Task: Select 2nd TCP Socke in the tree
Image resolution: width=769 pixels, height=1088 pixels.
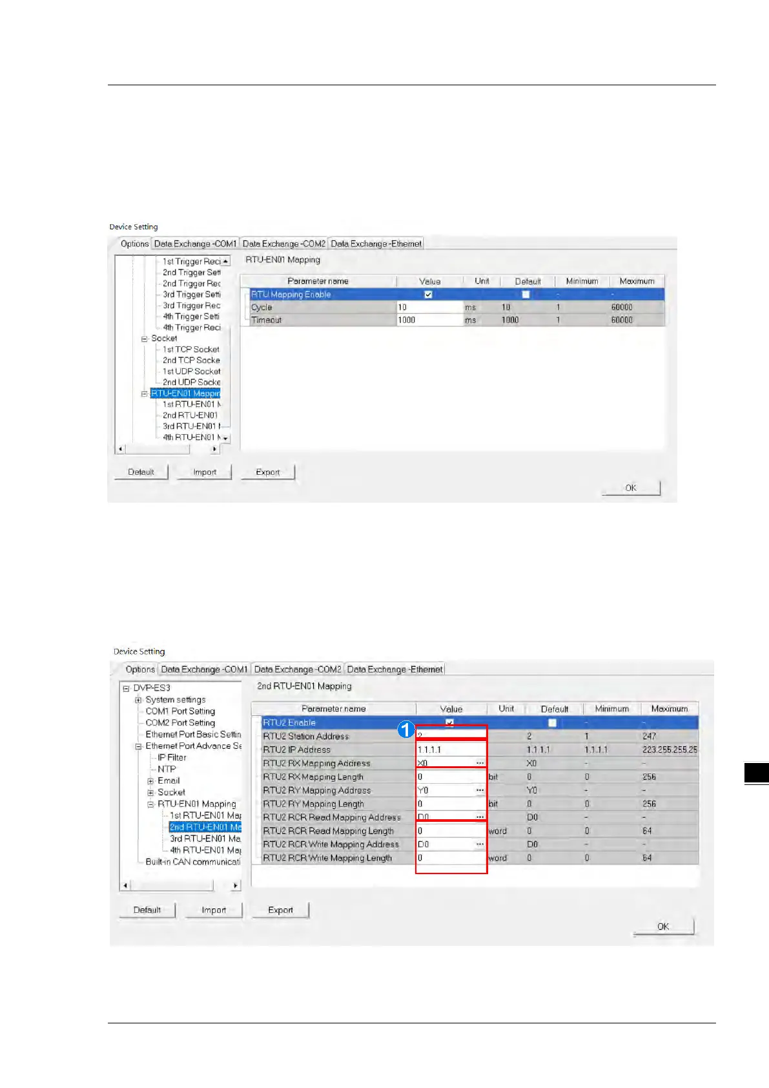Action: 191,361
